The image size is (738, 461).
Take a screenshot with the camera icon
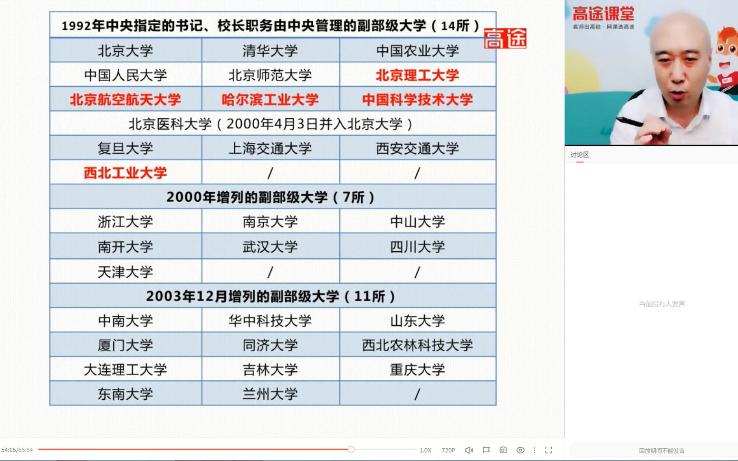[x=503, y=450]
